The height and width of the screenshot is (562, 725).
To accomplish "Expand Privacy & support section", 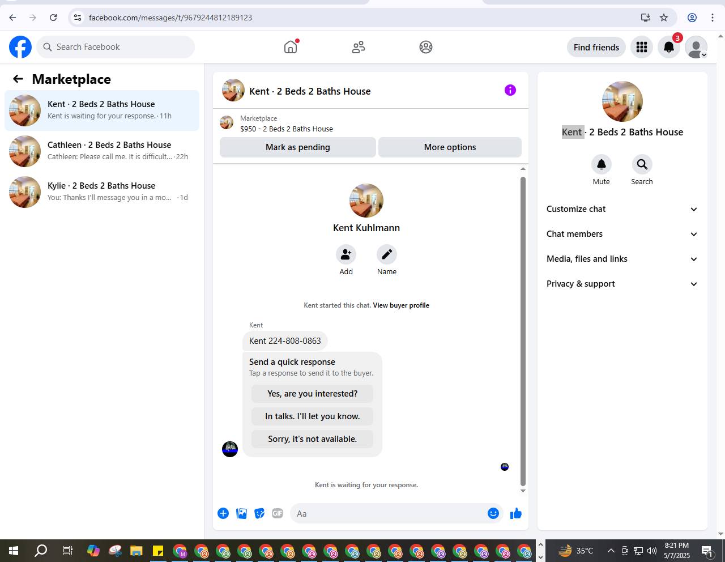I will coord(622,284).
